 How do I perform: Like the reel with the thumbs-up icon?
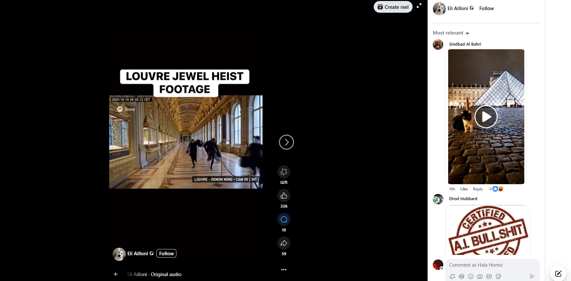coord(284,196)
